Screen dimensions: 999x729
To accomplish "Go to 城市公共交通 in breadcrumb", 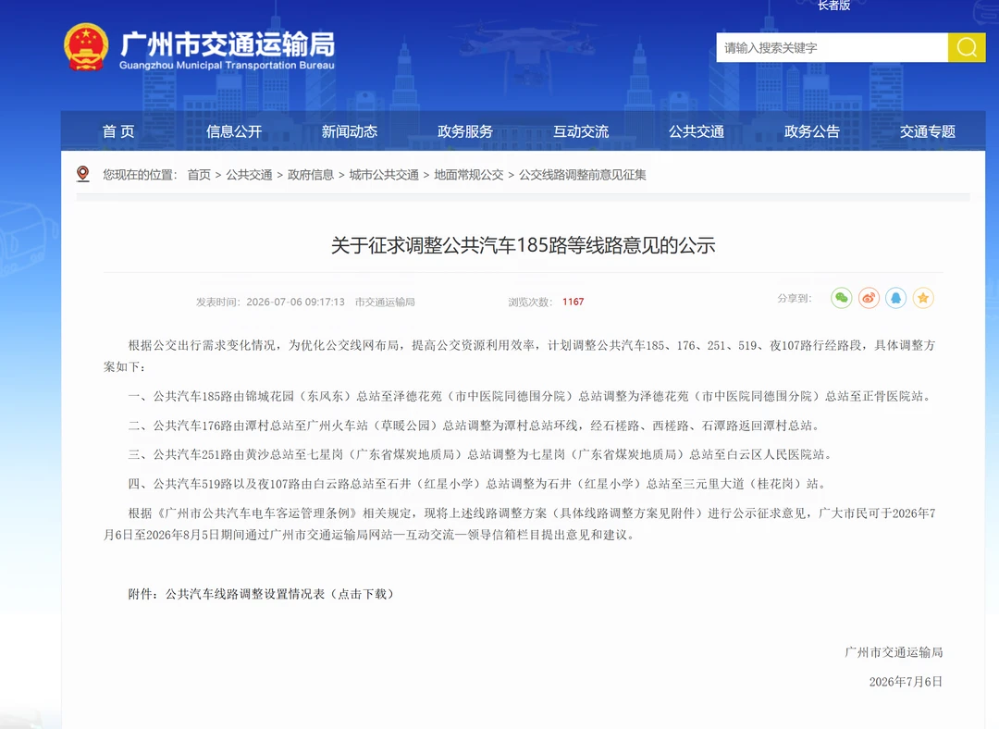I will click(x=384, y=175).
